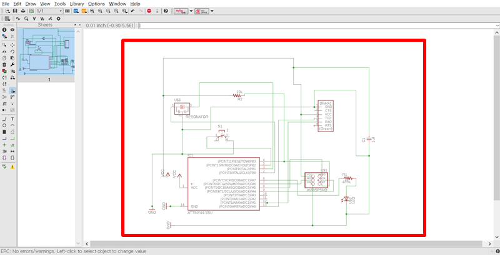The image size is (500, 255).
Task: Click the first design link button
Action: pos(181,11)
